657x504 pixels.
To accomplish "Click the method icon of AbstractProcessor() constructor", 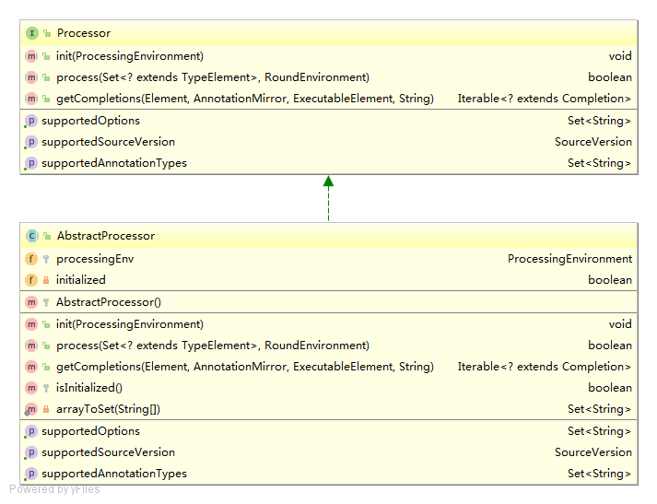I will [x=31, y=302].
